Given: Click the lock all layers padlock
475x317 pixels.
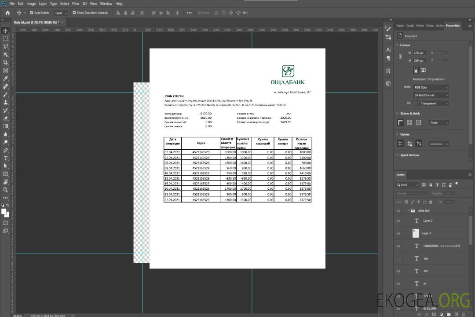Looking at the screenshot, I should coord(431,202).
